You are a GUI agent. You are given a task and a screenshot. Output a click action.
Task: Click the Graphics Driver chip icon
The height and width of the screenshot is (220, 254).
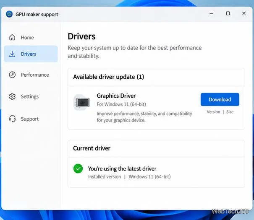[x=82, y=102]
